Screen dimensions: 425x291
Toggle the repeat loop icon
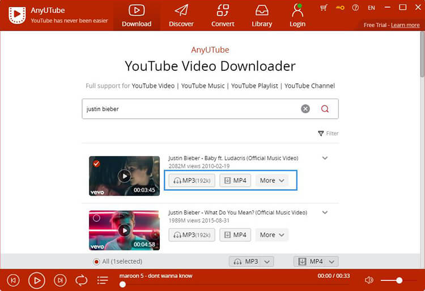[81, 280]
